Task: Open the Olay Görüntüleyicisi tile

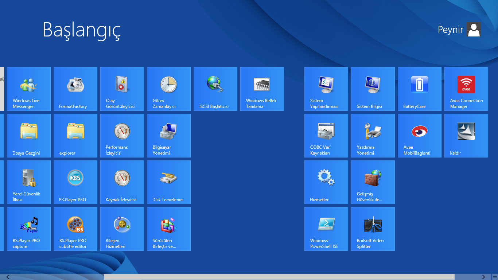Action: [x=122, y=89]
